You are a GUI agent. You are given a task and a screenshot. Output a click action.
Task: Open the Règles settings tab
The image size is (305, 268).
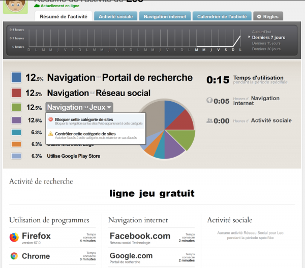(x=268, y=16)
